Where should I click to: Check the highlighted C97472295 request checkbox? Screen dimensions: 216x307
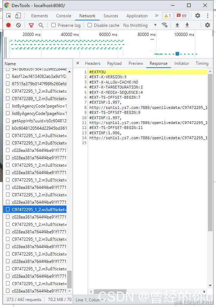[8, 209]
